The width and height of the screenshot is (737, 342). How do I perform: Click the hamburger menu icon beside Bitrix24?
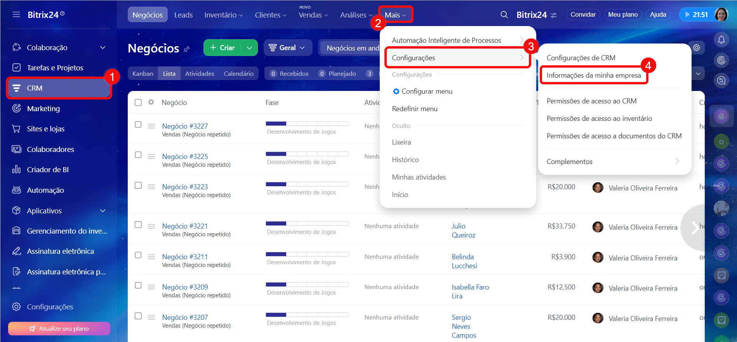click(16, 15)
